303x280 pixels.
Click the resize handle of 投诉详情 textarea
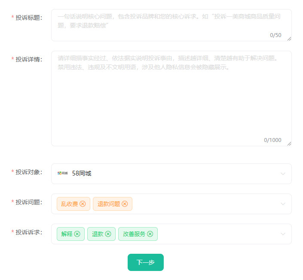pos(289,144)
